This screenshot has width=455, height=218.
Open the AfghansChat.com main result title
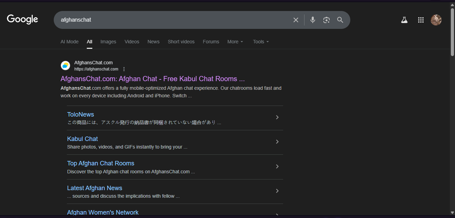click(x=153, y=79)
